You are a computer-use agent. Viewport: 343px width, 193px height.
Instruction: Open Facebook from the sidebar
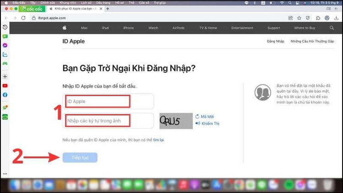click(x=5, y=95)
